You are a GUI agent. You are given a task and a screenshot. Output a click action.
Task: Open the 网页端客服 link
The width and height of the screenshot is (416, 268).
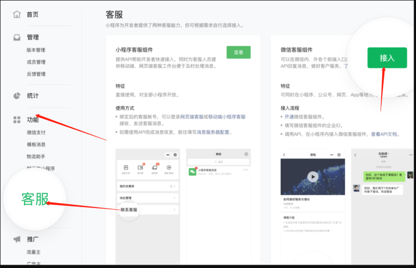point(191,117)
